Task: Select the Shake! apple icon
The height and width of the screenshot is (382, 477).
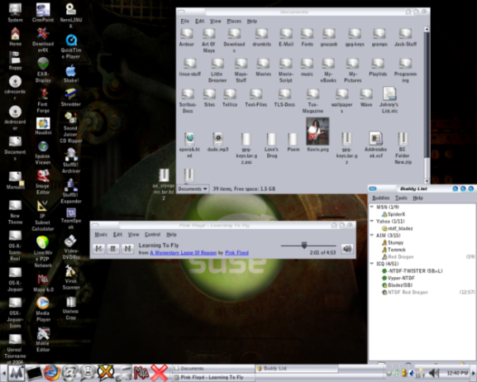Action: click(x=71, y=71)
